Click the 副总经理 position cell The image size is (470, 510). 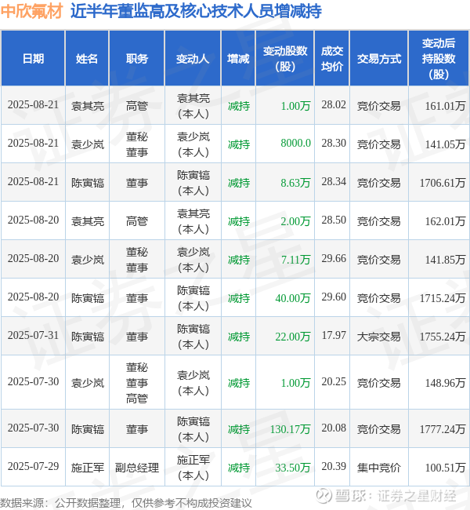point(137,468)
